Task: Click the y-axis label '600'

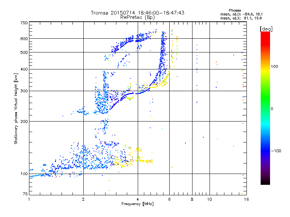Action: 24,39
